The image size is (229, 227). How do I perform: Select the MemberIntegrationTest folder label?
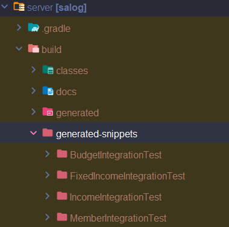pyautogui.click(x=118, y=218)
